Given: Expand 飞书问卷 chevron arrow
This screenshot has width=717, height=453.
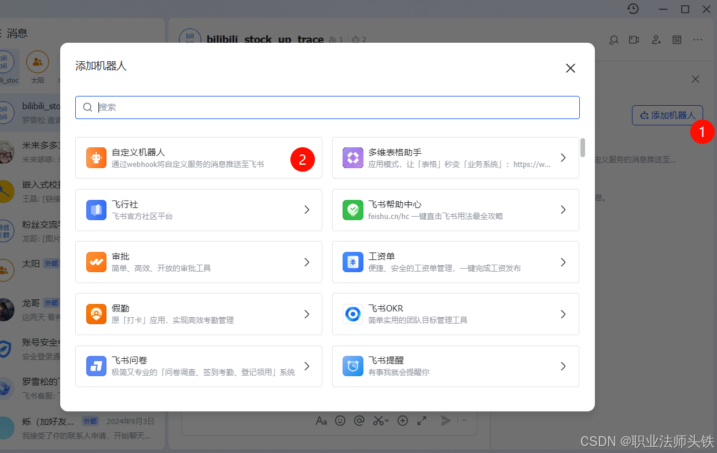Looking at the screenshot, I should click(307, 366).
